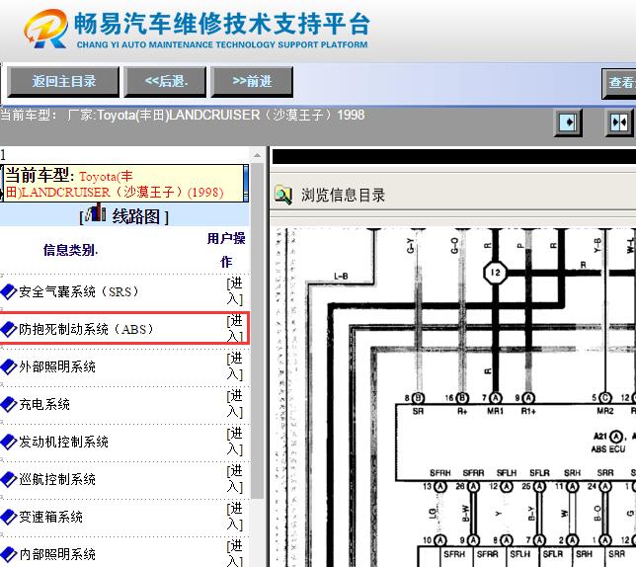This screenshot has width=636, height=567.
Task: Click the 当前车型 Toyota LANDCRUISER yellow box
Action: point(124,184)
